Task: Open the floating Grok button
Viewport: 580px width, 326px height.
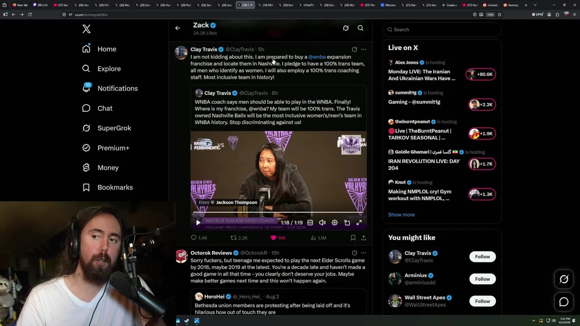Action: [x=564, y=279]
